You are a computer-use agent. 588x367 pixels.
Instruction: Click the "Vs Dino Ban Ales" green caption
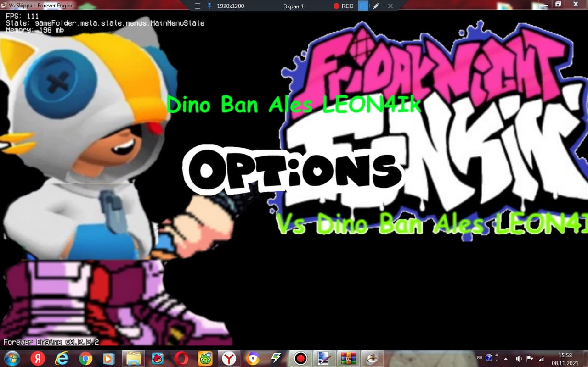[432, 225]
